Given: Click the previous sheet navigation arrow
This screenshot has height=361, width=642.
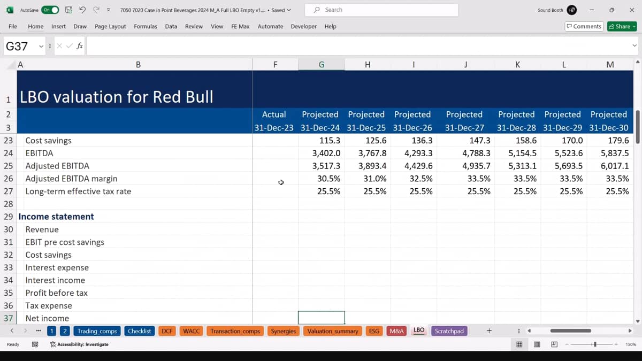Looking at the screenshot, I should pyautogui.click(x=12, y=331).
